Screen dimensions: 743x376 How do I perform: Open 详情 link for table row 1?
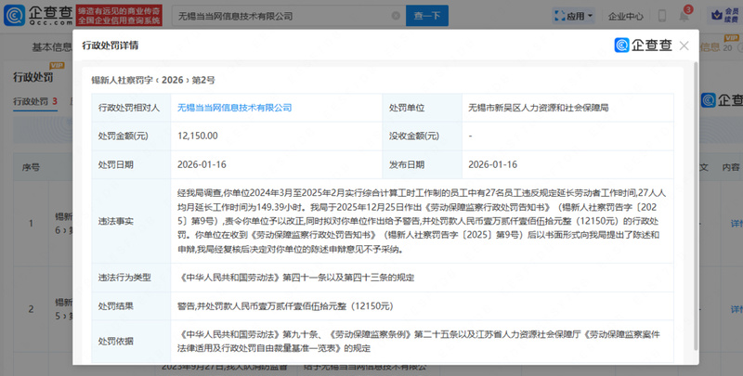(x=736, y=224)
